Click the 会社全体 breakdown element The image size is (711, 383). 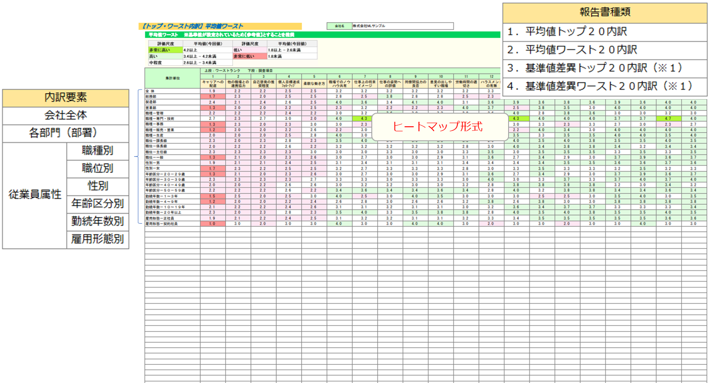[x=66, y=115]
